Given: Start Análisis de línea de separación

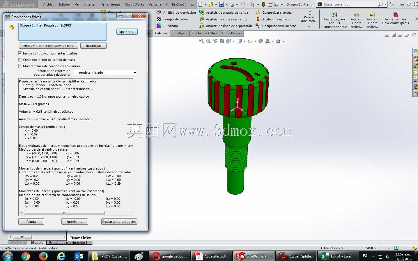Looking at the screenshot, I should 226,26.
